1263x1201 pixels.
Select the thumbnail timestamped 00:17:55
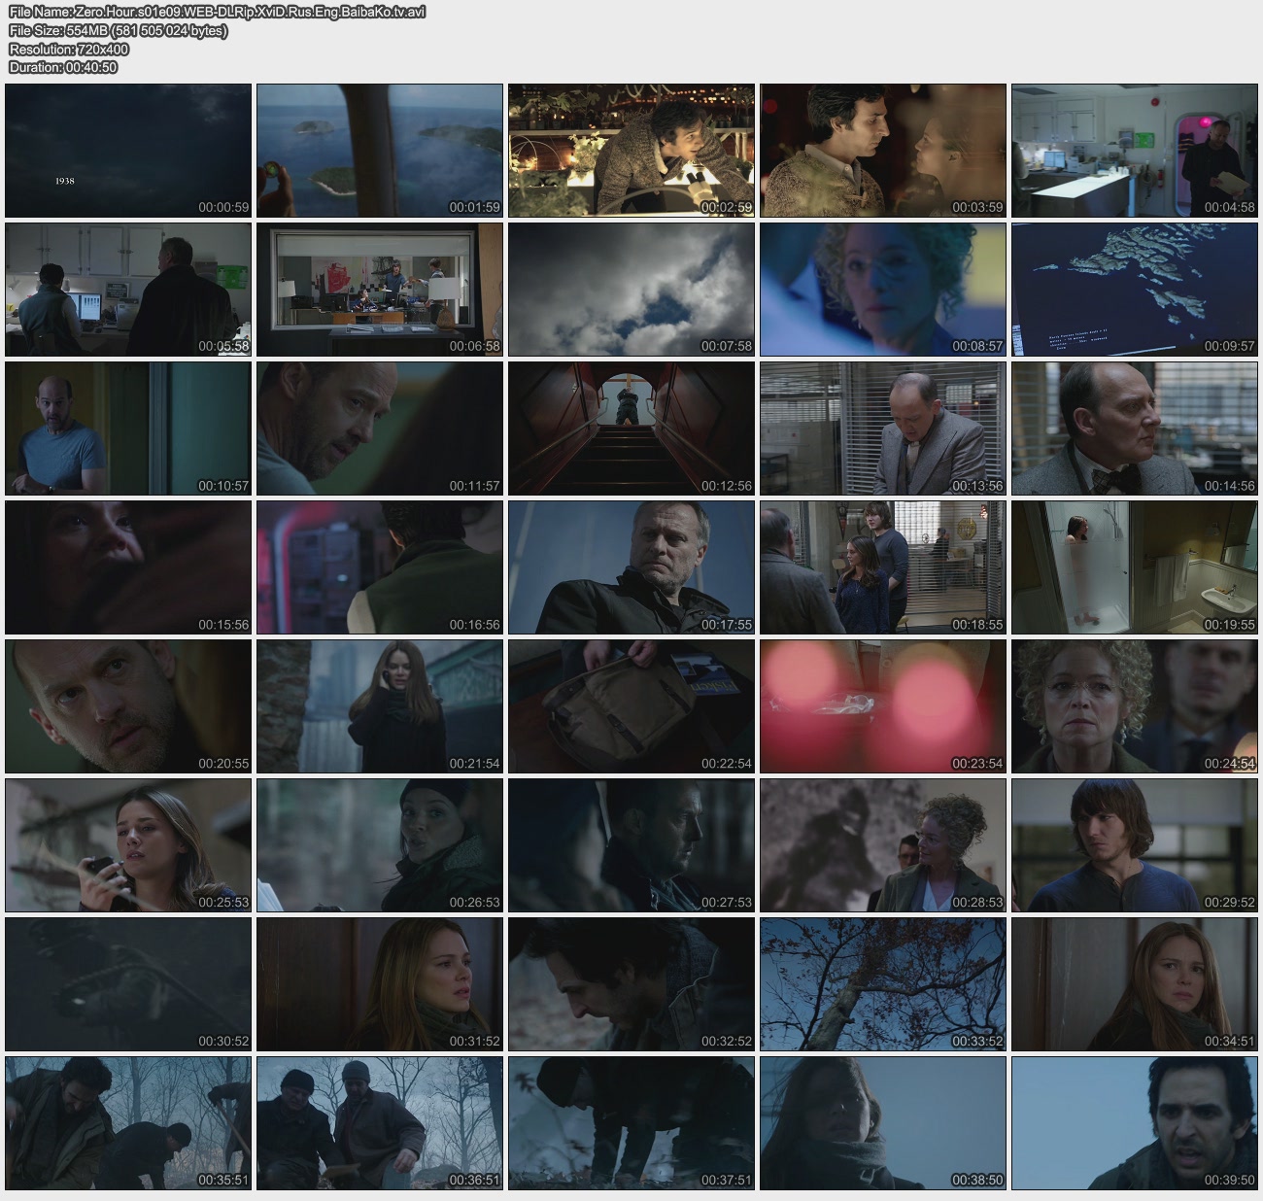[631, 567]
